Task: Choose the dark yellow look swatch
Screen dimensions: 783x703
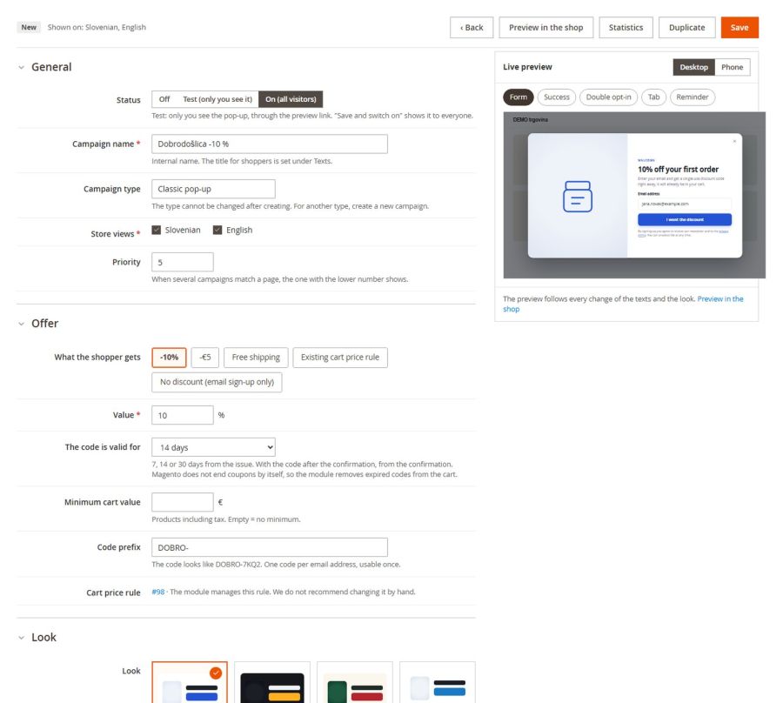Action: tap(272, 682)
